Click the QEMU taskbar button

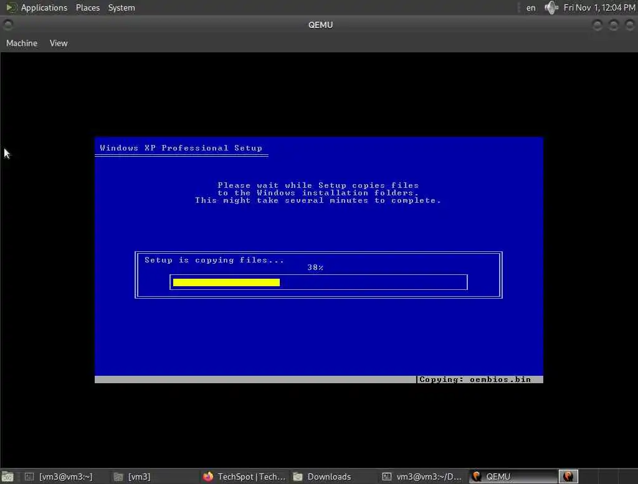click(x=513, y=477)
